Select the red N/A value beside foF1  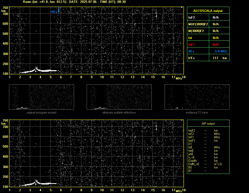[216, 45]
